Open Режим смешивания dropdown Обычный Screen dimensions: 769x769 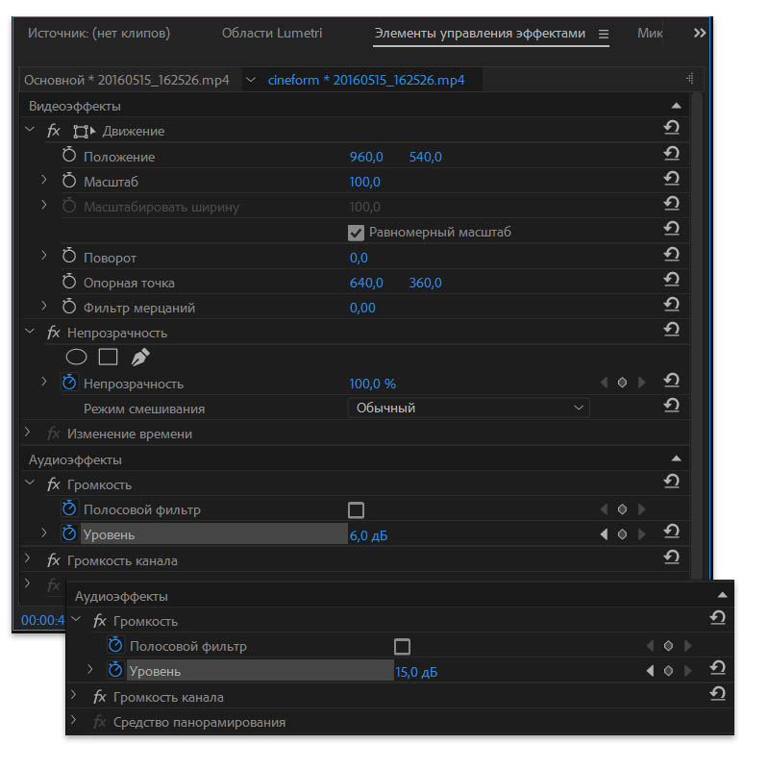tap(469, 408)
